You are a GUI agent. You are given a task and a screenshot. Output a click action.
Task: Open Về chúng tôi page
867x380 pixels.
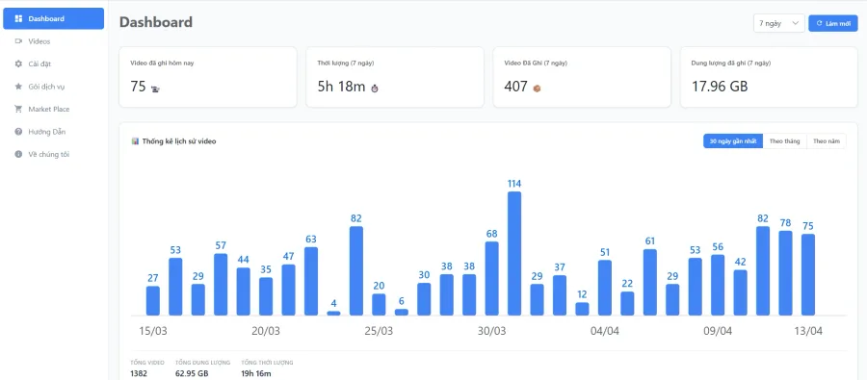(x=54, y=155)
